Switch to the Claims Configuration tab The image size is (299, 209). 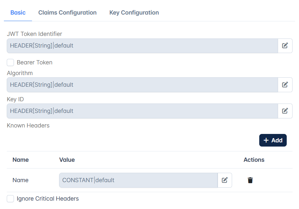click(x=68, y=13)
